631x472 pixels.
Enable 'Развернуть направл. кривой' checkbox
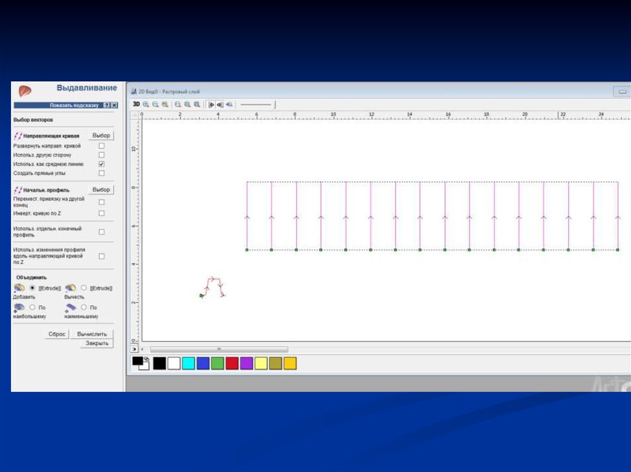coord(102,146)
